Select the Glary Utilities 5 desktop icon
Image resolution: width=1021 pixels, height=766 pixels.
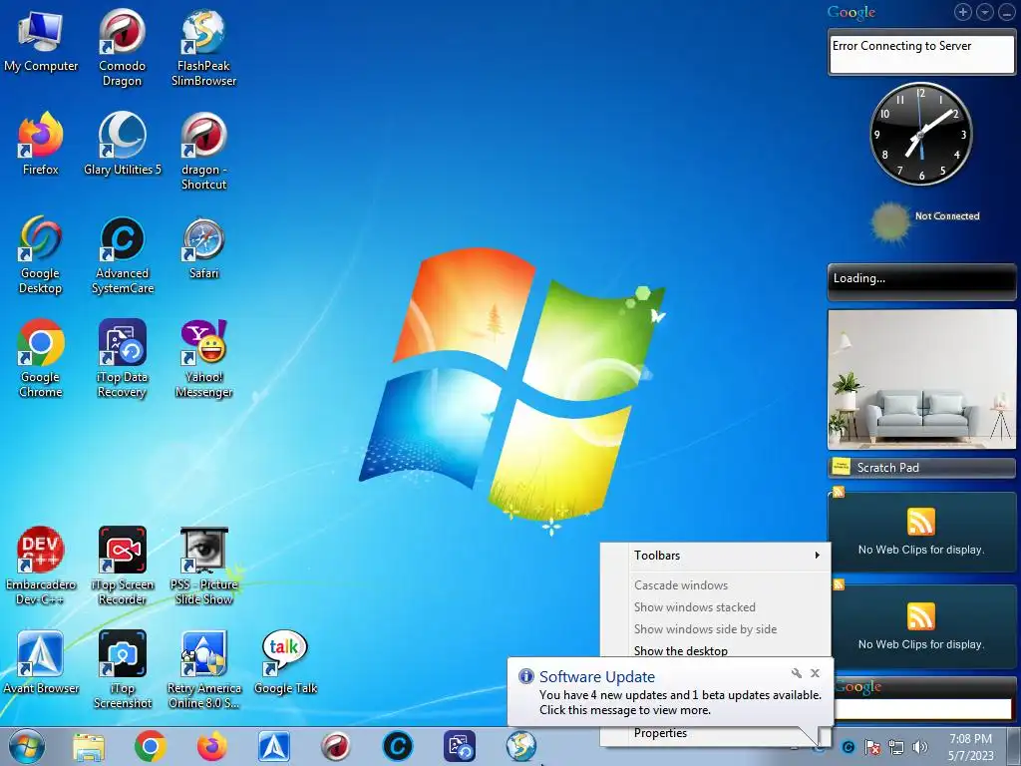tap(123, 145)
